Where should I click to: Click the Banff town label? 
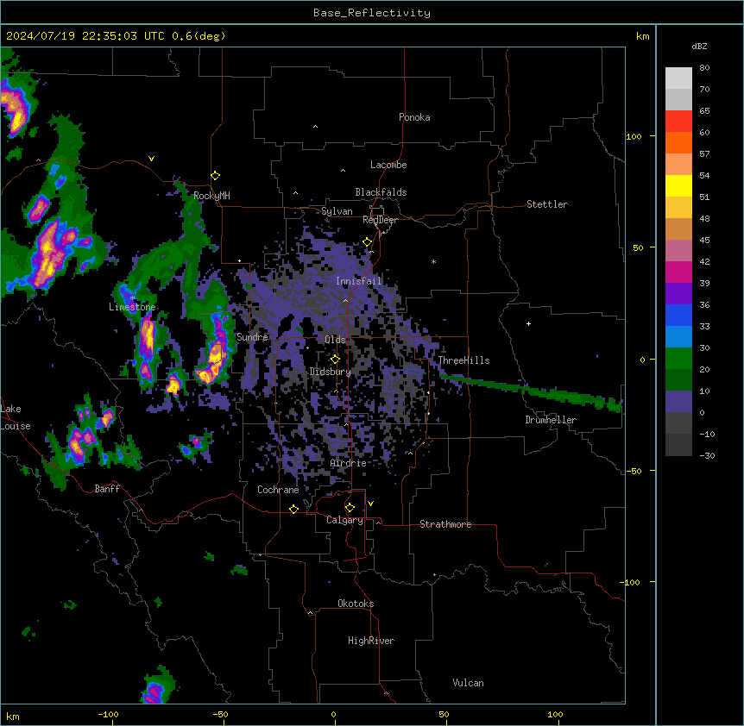[107, 489]
